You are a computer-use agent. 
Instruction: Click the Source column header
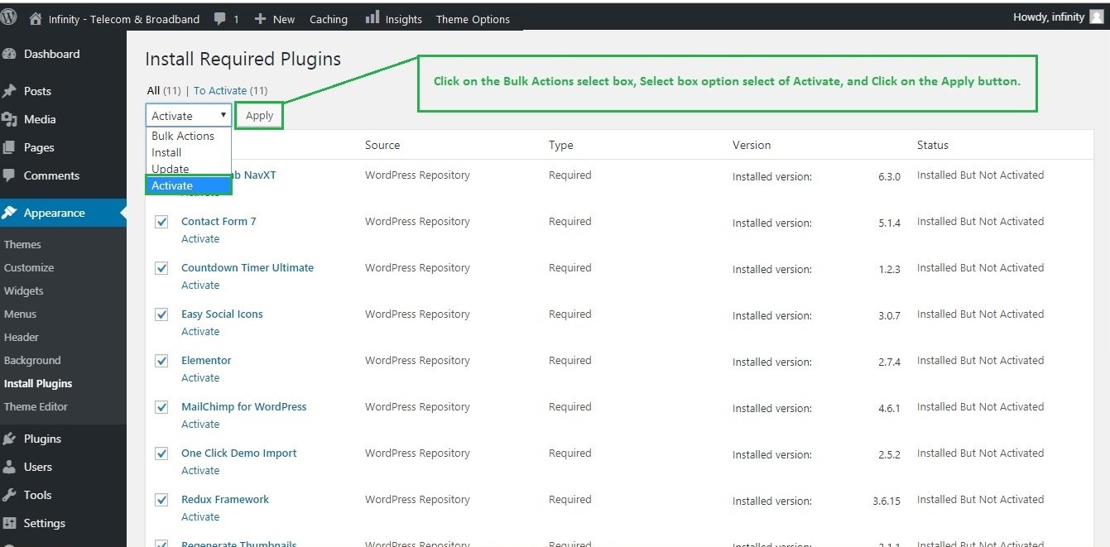(x=382, y=145)
